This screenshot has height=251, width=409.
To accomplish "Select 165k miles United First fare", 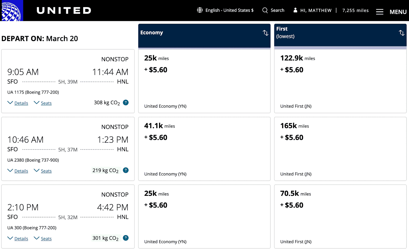I will point(340,149).
